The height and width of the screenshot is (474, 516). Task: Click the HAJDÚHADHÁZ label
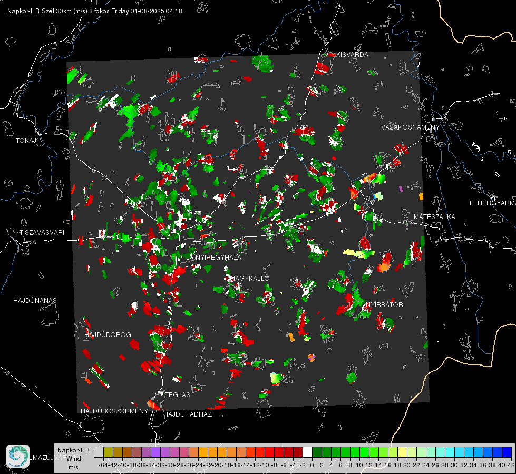pyautogui.click(x=188, y=414)
